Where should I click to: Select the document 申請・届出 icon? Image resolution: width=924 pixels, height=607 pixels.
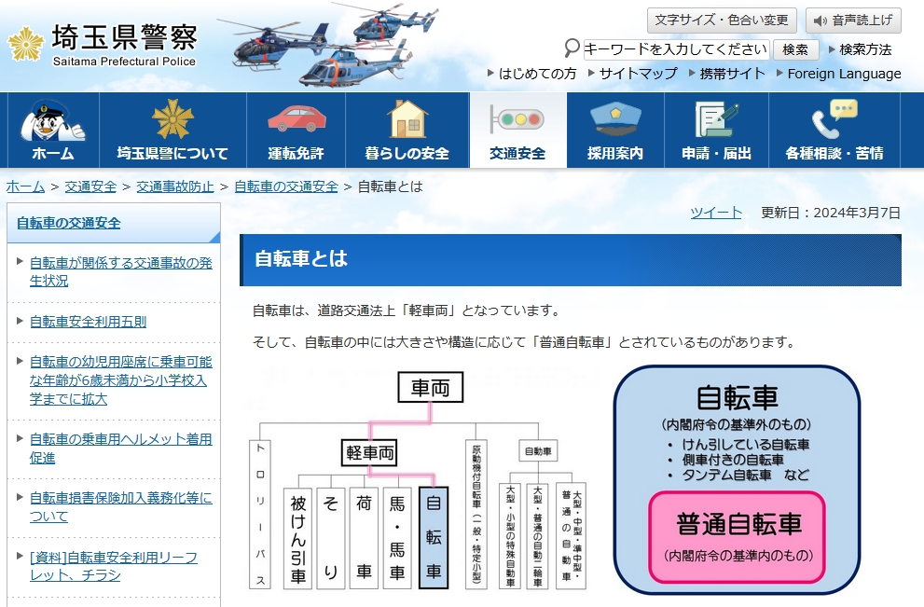pyautogui.click(x=716, y=119)
